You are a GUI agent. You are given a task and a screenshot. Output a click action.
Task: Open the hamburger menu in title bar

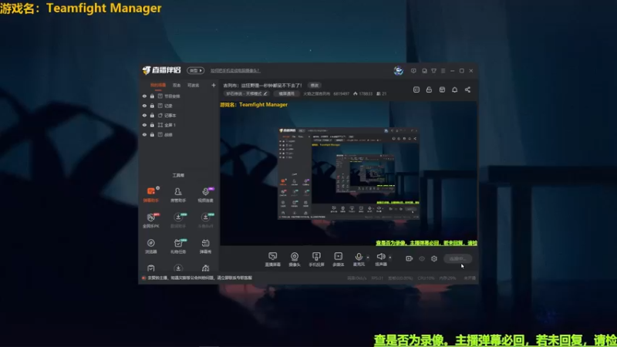pos(443,71)
